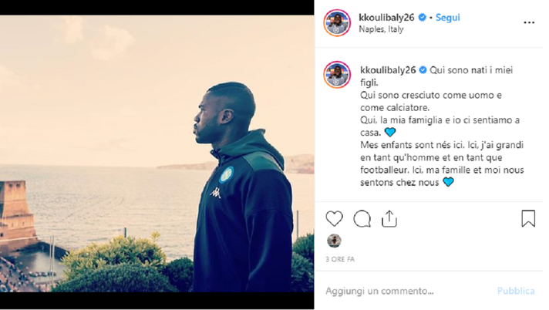Open the three-dot more options menu
The image size is (549, 310).
tap(529, 22)
